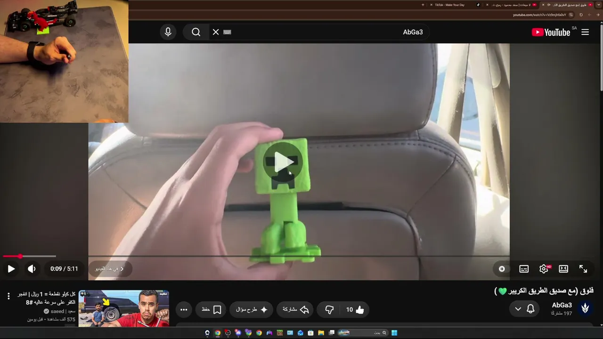The image size is (603, 339).
Task: Close the active 'فلوق' YouTube tab
Action: point(543,5)
